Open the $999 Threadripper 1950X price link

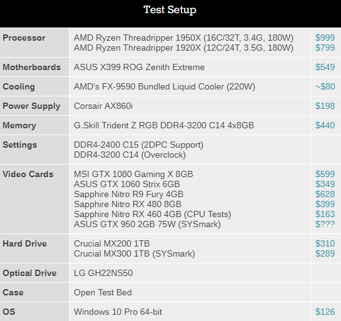click(x=325, y=38)
